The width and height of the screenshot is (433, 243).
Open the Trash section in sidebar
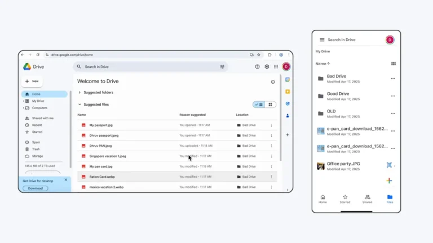[x=36, y=149]
